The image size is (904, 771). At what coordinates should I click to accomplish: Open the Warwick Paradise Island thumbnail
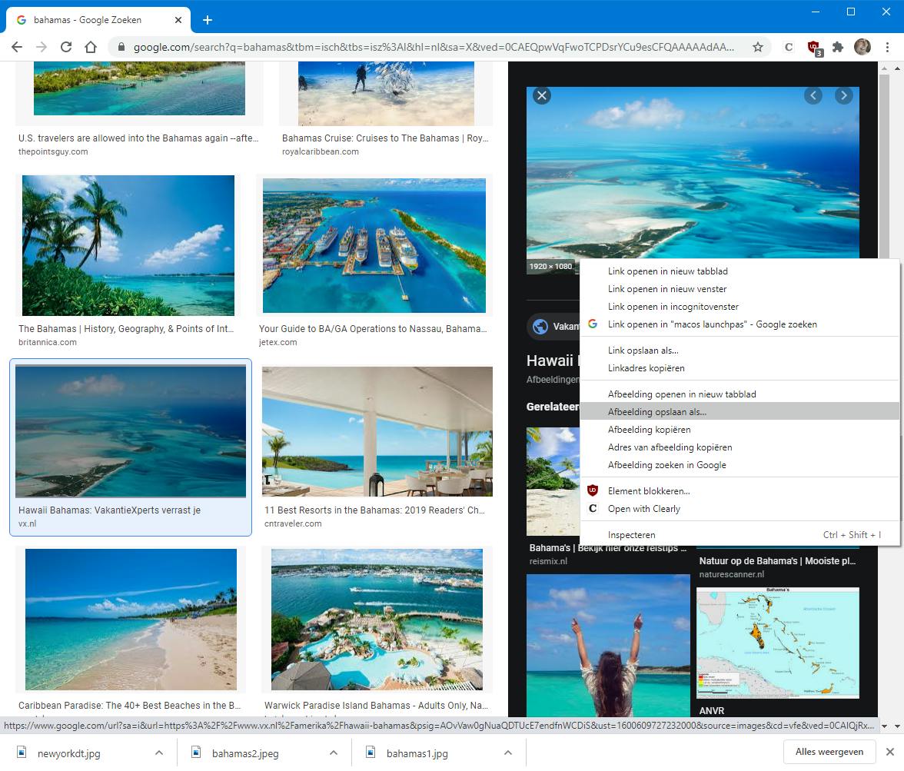[377, 620]
